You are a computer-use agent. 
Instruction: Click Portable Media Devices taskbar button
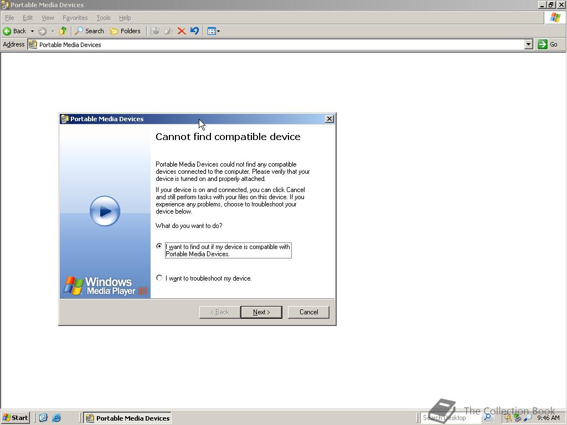(x=127, y=418)
